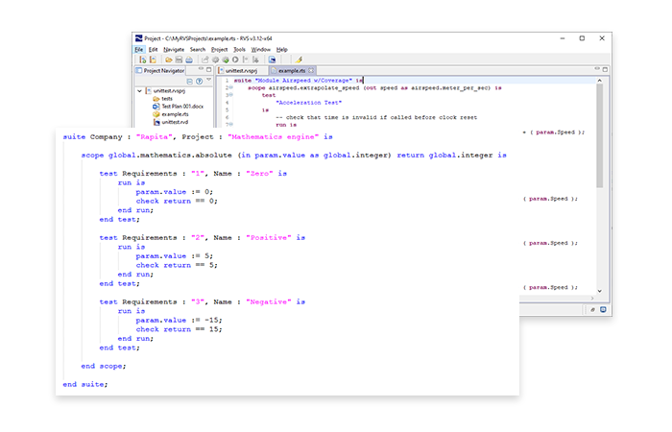Click the new file toolbar icon
The height and width of the screenshot is (432, 672).
click(x=153, y=60)
